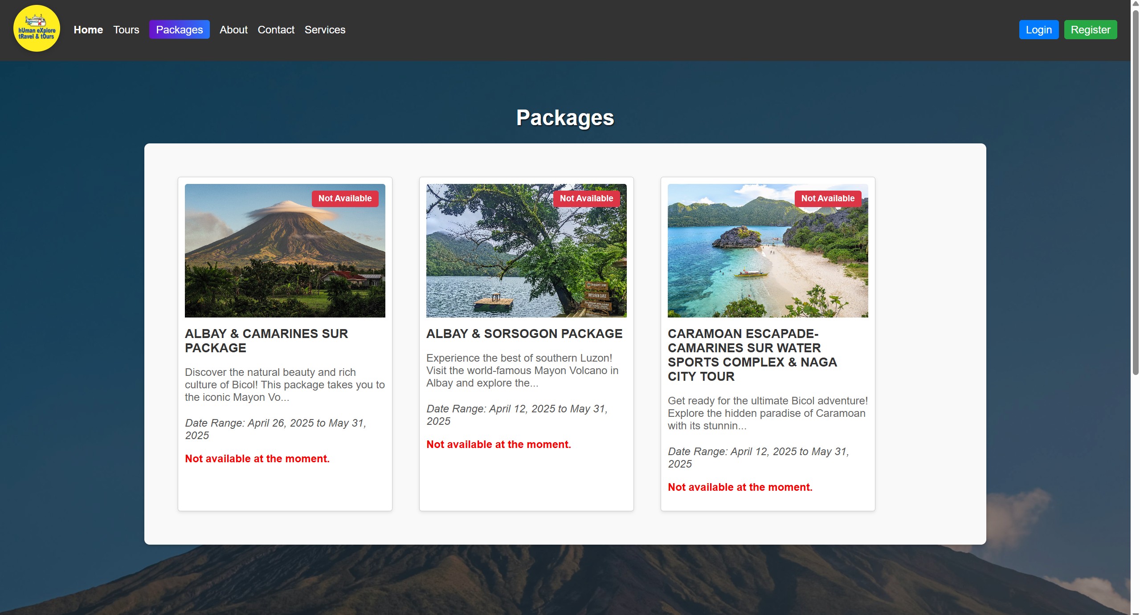Click the Human Explore Travel & Tours logo
This screenshot has height=615, width=1140.
coord(37,29)
